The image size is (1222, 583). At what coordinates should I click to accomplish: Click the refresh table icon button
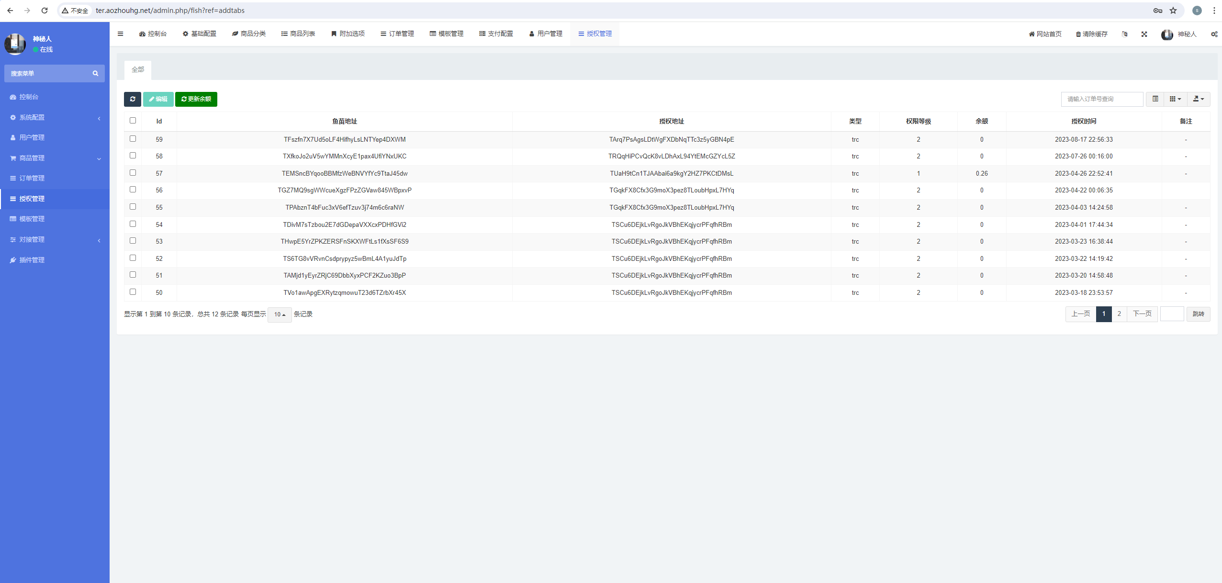click(x=132, y=99)
